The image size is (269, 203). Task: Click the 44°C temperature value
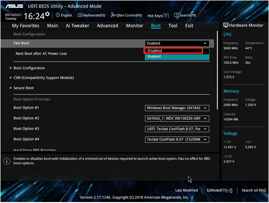pos(249,48)
